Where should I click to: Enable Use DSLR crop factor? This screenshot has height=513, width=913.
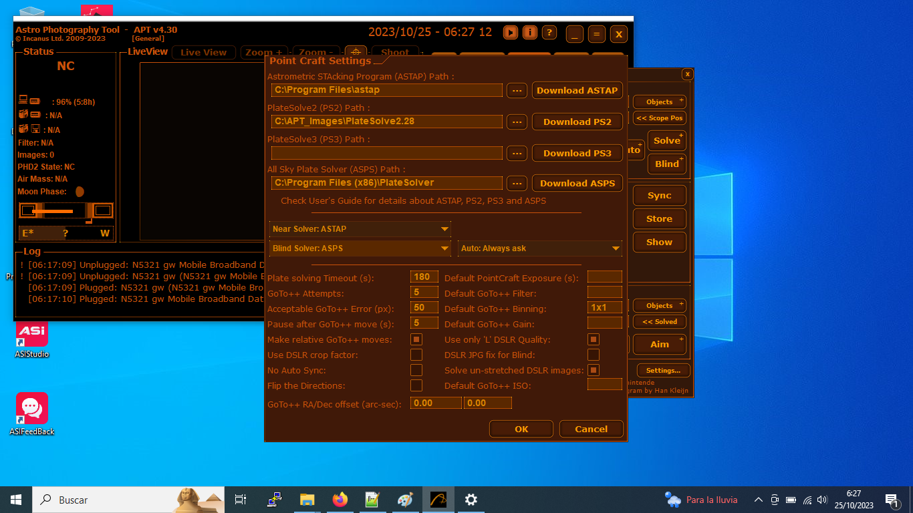pos(416,355)
